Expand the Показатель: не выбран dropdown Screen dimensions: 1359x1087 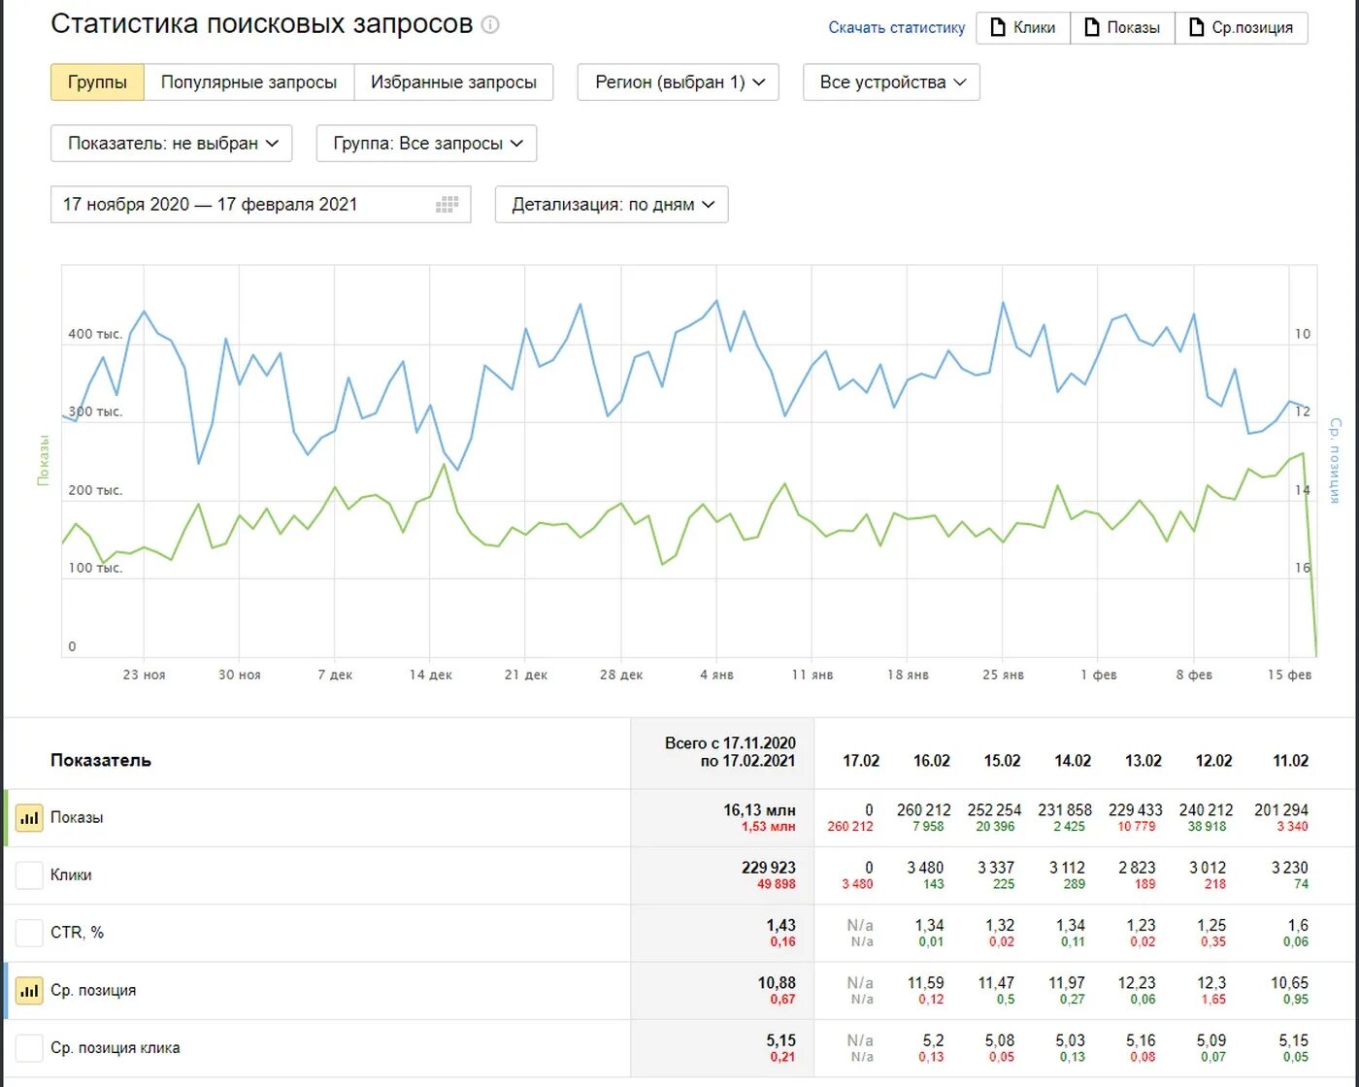171,144
